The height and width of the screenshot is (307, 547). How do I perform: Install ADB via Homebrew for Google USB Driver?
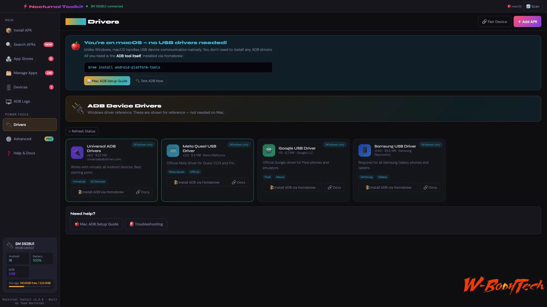pyautogui.click(x=292, y=188)
